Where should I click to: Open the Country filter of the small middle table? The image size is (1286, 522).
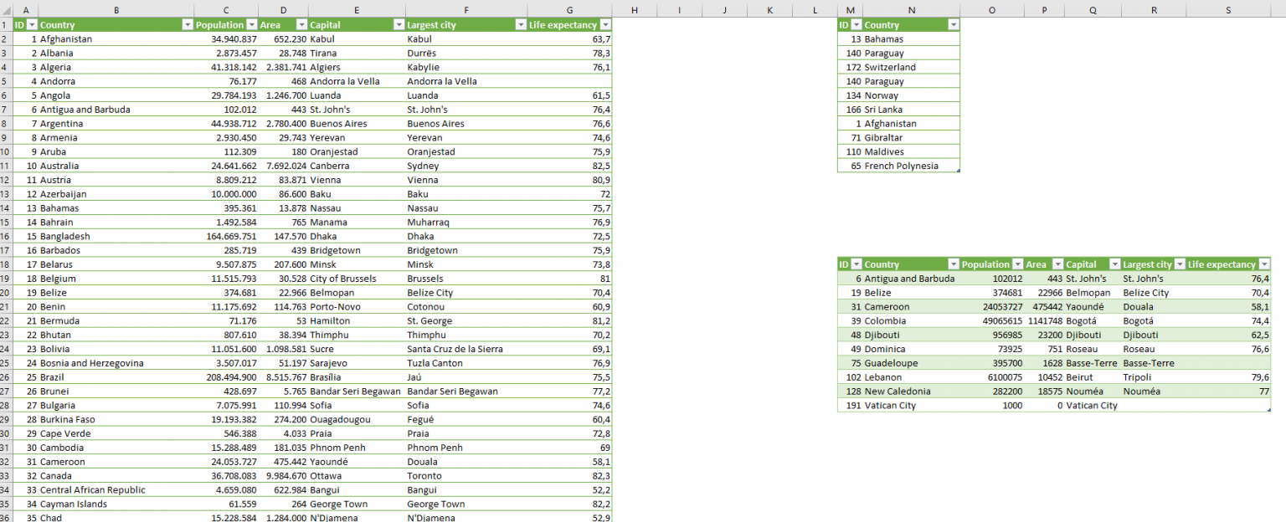[952, 24]
